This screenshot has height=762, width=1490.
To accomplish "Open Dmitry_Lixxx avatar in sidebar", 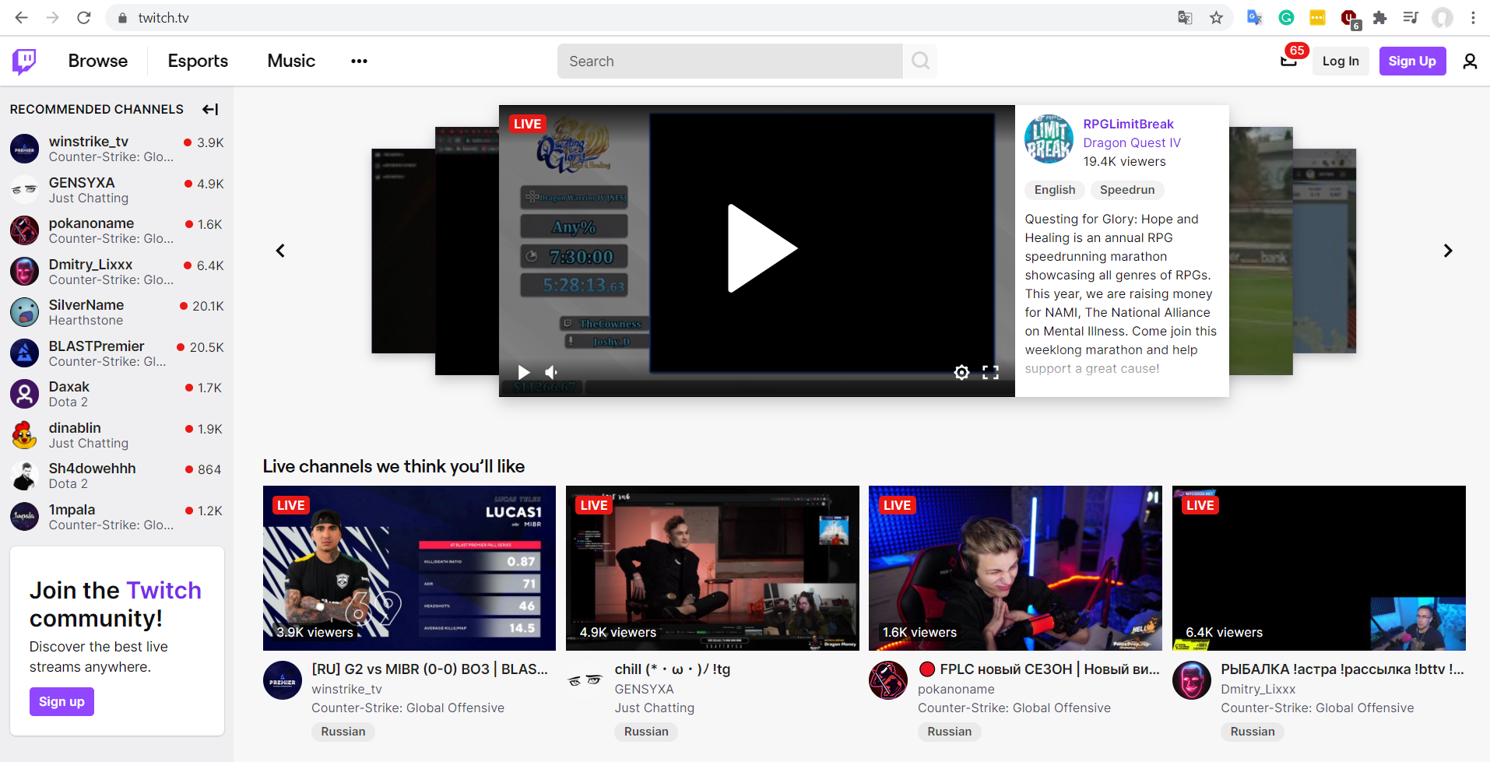I will [24, 272].
